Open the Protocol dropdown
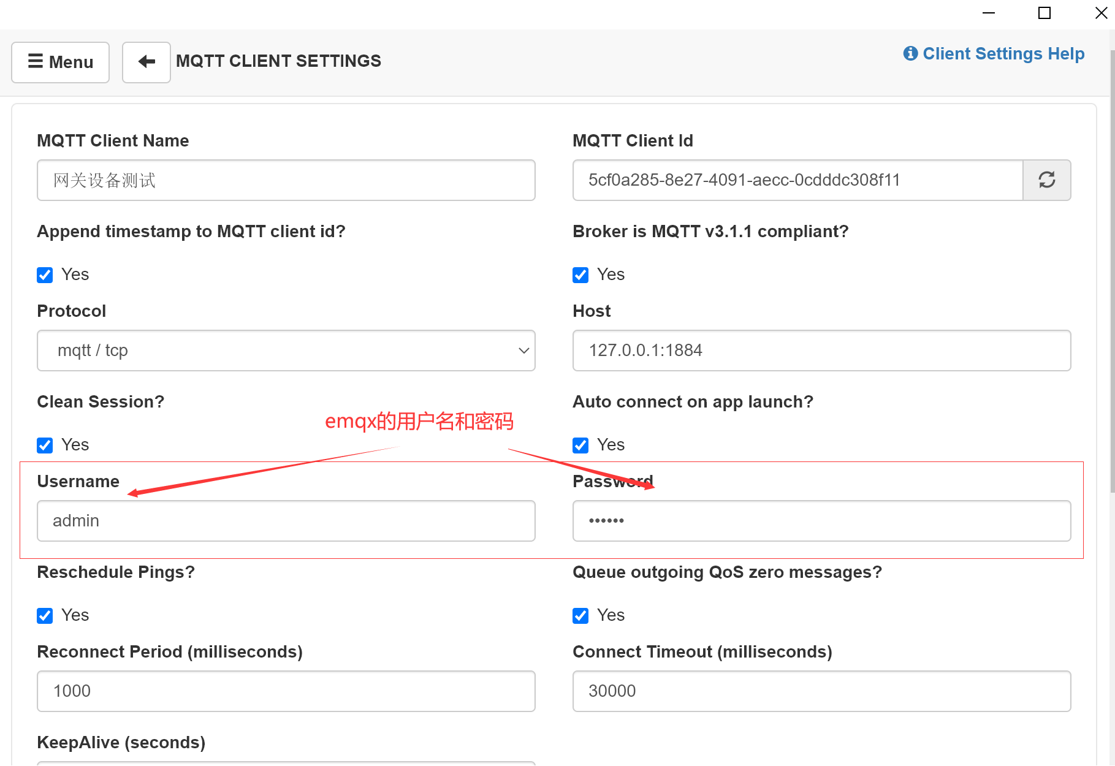This screenshot has height=766, width=1115. coord(522,351)
